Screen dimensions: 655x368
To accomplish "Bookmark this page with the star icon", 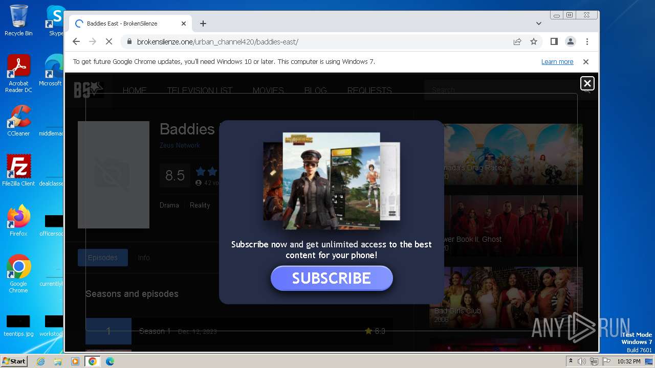I will click(534, 42).
